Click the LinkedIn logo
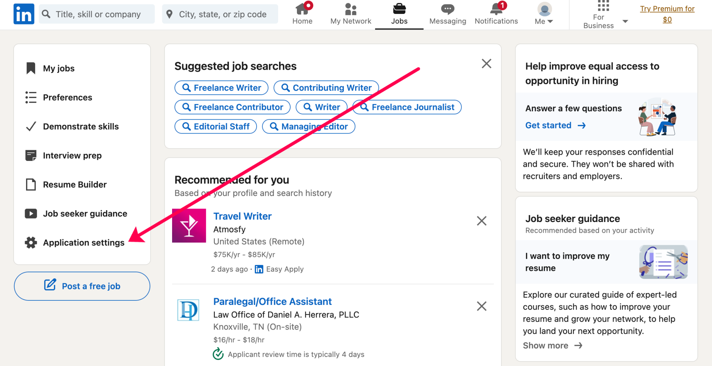 coord(23,14)
